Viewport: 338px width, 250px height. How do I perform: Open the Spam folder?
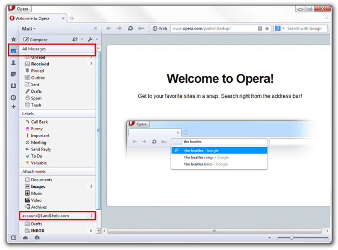tap(57, 98)
